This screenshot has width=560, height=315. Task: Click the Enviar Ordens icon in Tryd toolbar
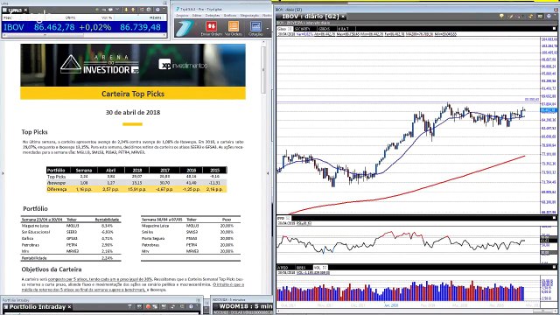(x=211, y=28)
